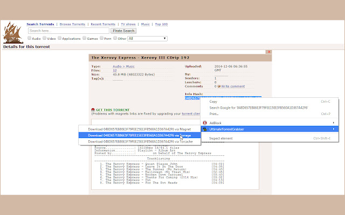Click GET THIS TORRENT link
Image resolution: width=345 pixels, height=215 pixels.
(x=113, y=110)
